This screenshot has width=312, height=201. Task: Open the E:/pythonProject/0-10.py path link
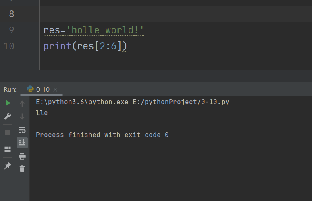click(x=181, y=102)
